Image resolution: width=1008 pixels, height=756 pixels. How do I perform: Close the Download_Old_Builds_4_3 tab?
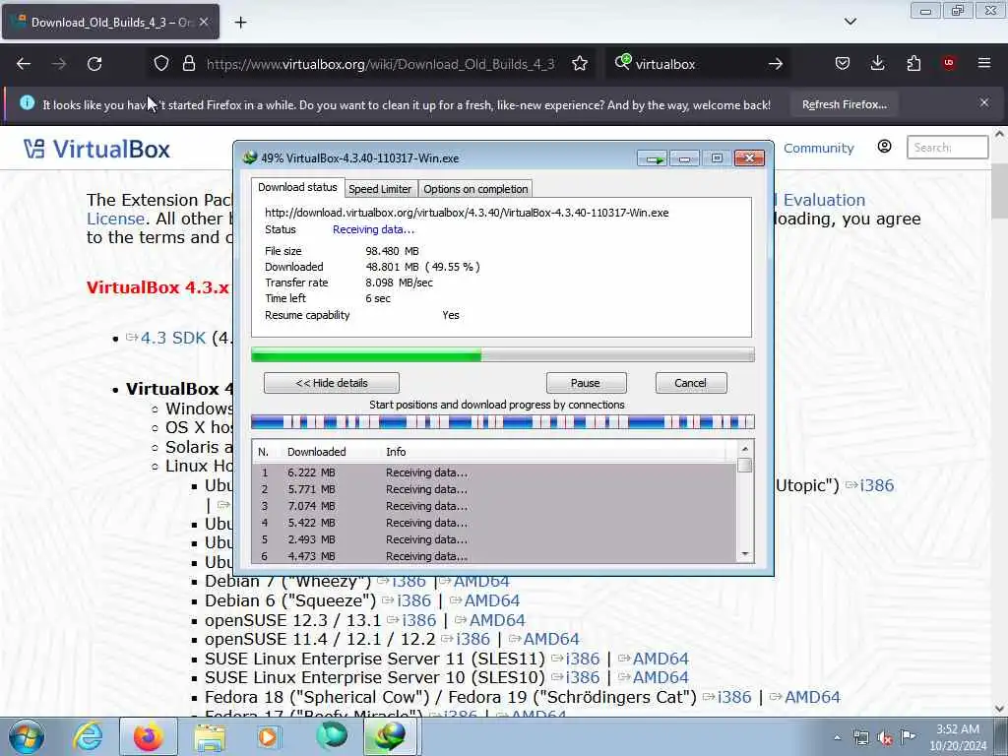(x=203, y=22)
